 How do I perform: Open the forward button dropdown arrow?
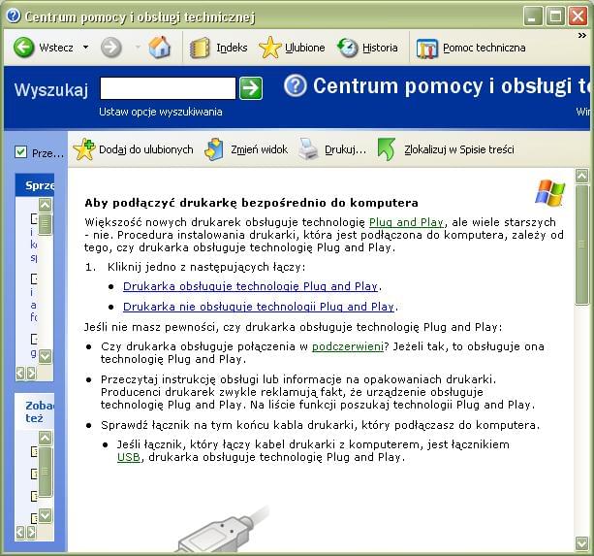point(138,48)
